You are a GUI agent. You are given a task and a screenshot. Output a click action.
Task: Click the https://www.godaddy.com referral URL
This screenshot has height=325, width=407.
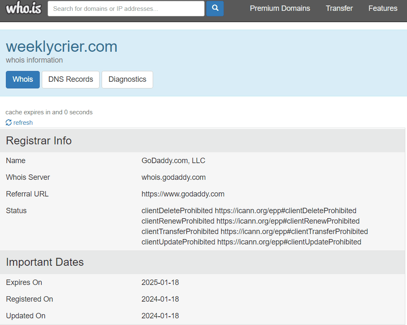coord(183,194)
